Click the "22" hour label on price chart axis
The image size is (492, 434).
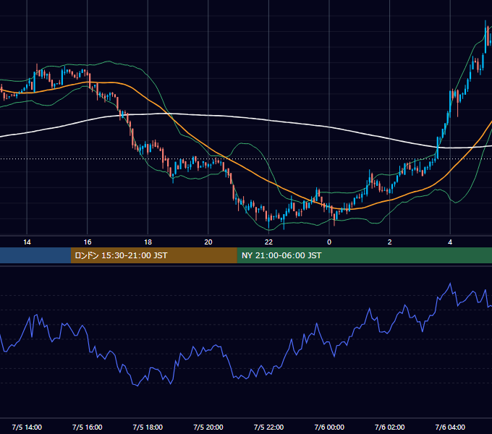[x=268, y=242]
